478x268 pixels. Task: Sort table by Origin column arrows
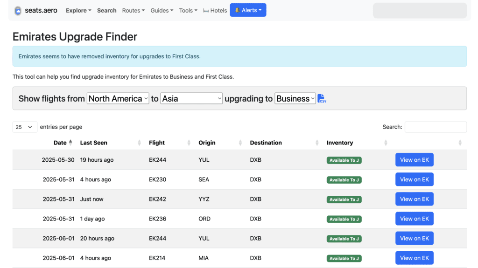coord(240,143)
